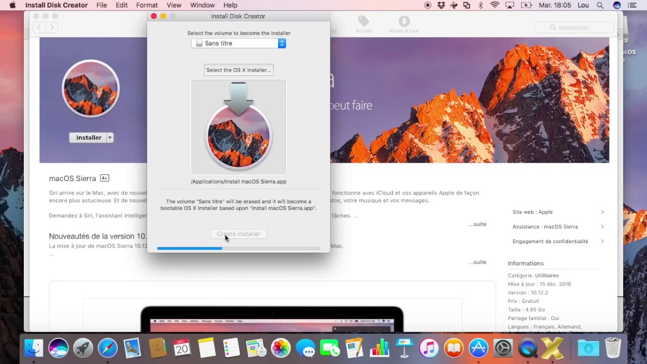Viewport: 647px width, 364px height.
Task: Open AirPlay display menu
Action: point(511,5)
